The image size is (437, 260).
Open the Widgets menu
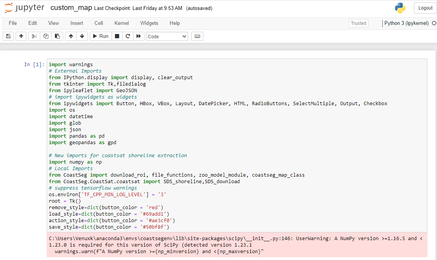(x=149, y=23)
